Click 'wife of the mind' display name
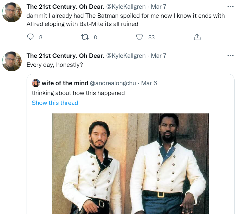This screenshot has height=214, width=237. click(65, 83)
